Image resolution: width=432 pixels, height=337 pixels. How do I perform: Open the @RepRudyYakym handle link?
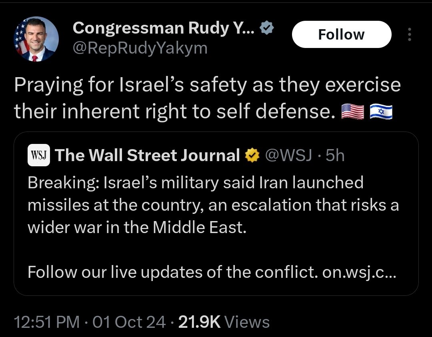140,48
